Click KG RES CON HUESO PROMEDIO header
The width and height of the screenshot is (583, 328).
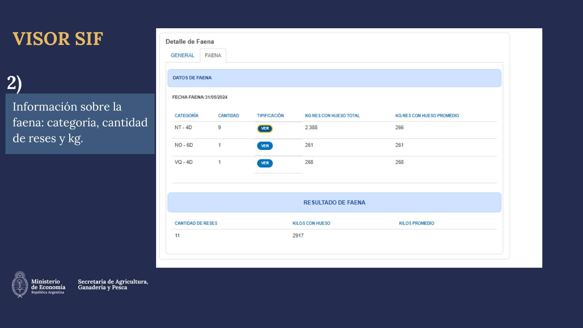427,115
